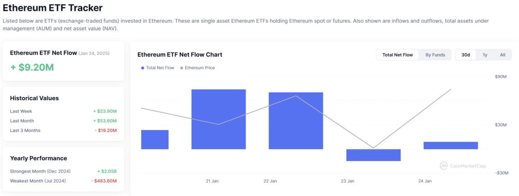Switch chart to By Funds view

(x=435, y=55)
